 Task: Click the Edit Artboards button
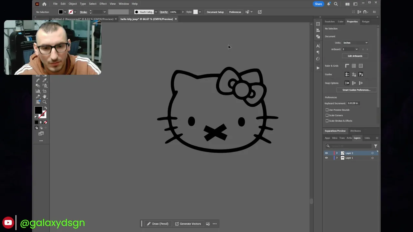pyautogui.click(x=355, y=56)
